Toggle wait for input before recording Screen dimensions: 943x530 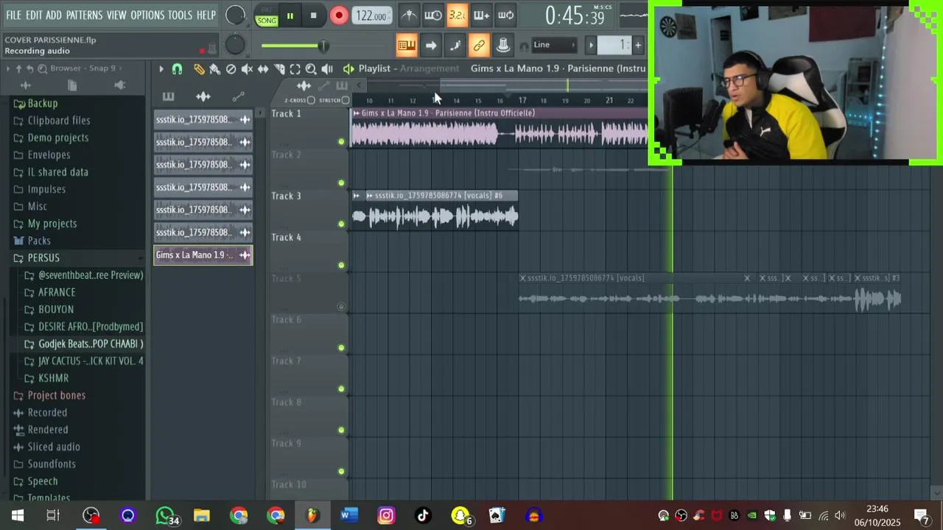pos(433,15)
